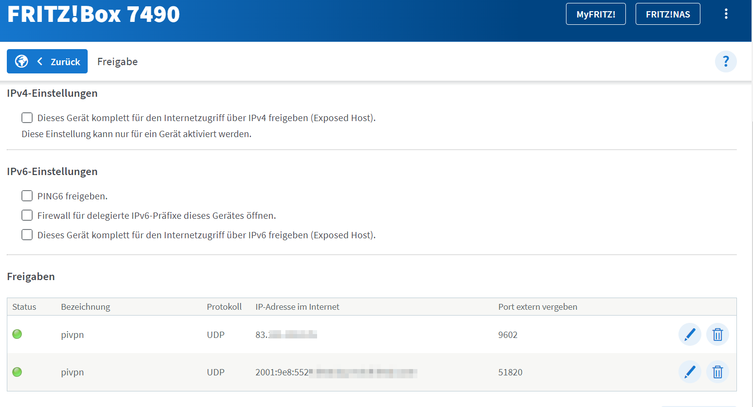Click the IPv6-Einstellungen heading
The height and width of the screenshot is (407, 753).
52,172
